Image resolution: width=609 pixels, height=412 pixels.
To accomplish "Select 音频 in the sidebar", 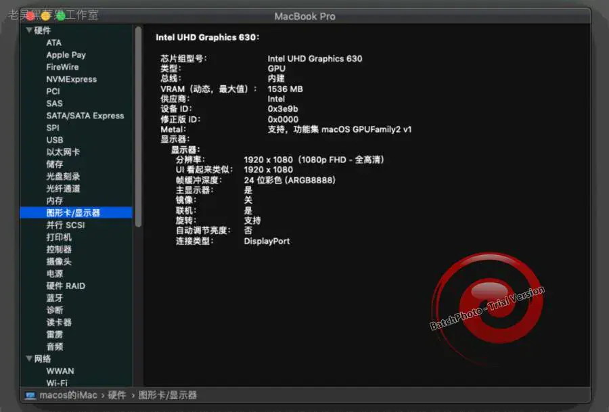I will point(55,347).
